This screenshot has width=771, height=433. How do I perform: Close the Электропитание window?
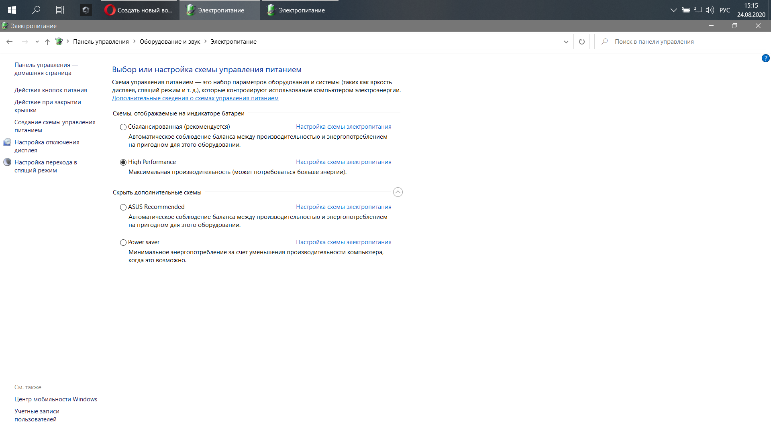[758, 26]
